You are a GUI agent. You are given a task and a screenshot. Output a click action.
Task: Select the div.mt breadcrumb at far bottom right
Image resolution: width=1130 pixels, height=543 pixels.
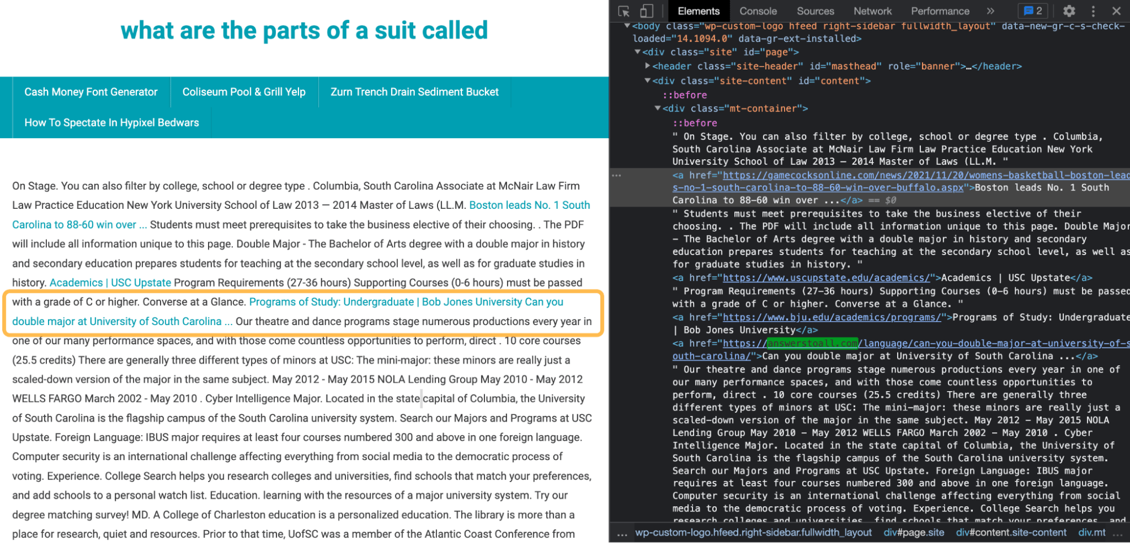click(x=1089, y=532)
